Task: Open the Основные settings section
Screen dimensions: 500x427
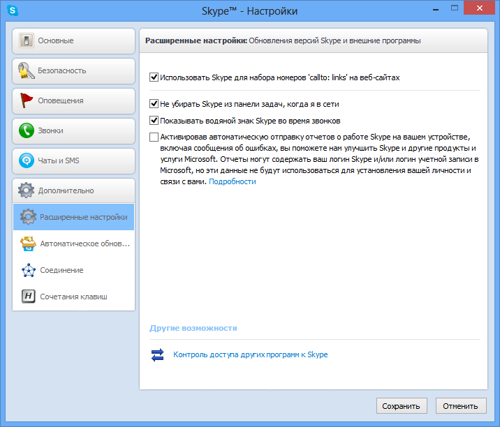Action: pos(73,40)
